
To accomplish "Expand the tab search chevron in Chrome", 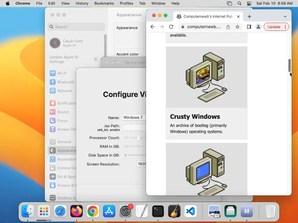I will pyautogui.click(x=285, y=17).
